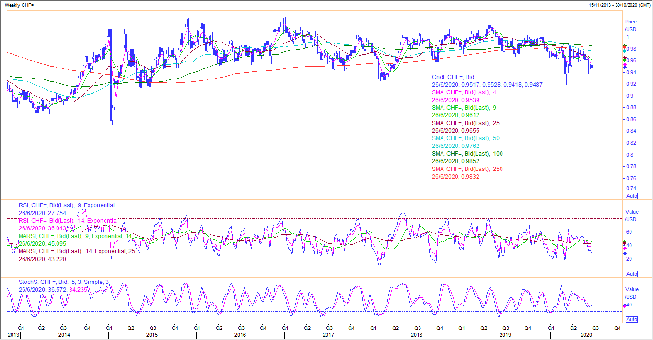Select the 'SMA, CHF=, Bid(Last), 9' legend label
This screenshot has height=340, width=653.
point(464,108)
